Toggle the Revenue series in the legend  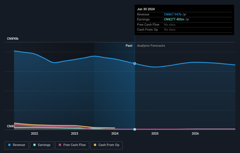click(x=17, y=145)
